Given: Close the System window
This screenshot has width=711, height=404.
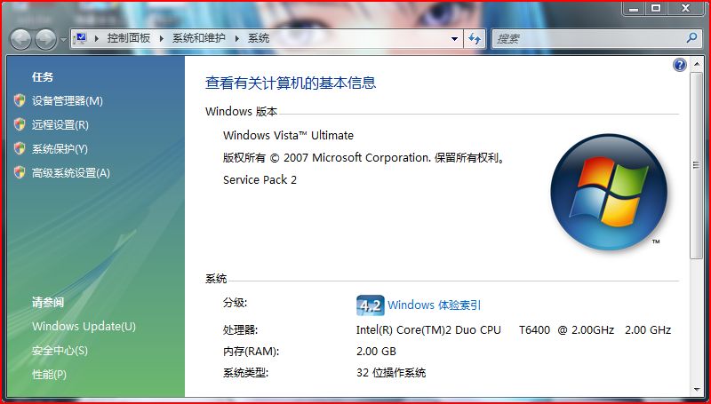Looking at the screenshot, I should coord(685,8).
